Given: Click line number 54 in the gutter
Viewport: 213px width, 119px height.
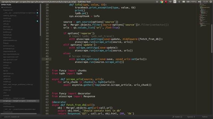Looking at the screenshot, I should [47, 79].
